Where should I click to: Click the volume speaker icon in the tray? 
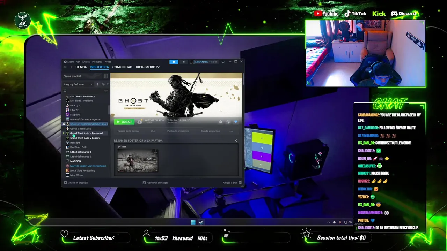coord(350,222)
